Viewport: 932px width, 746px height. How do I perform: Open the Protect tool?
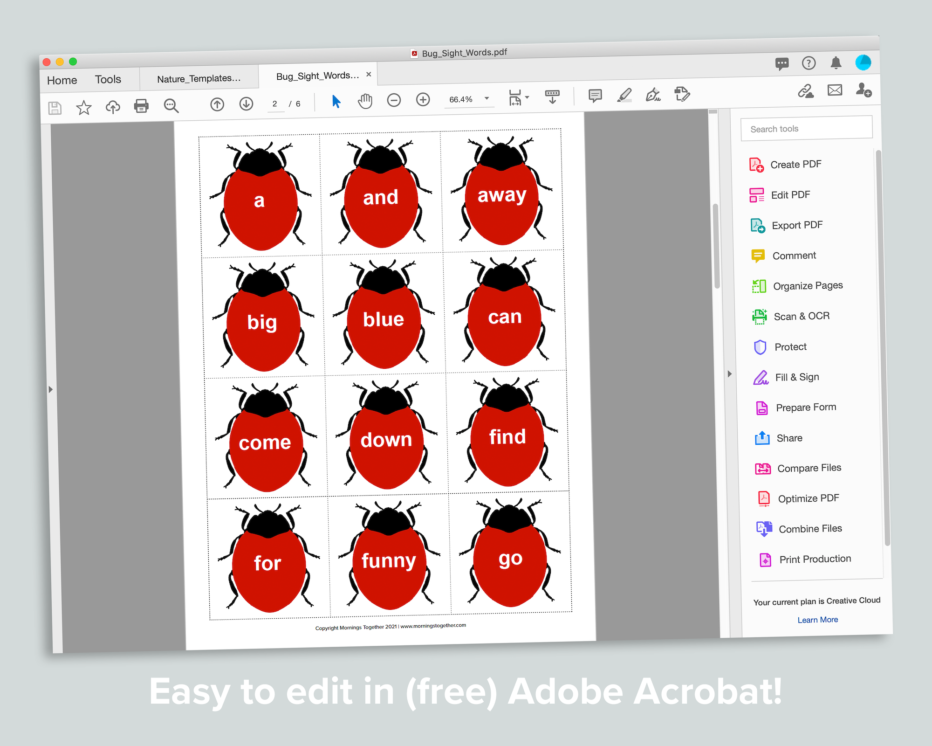[780, 347]
